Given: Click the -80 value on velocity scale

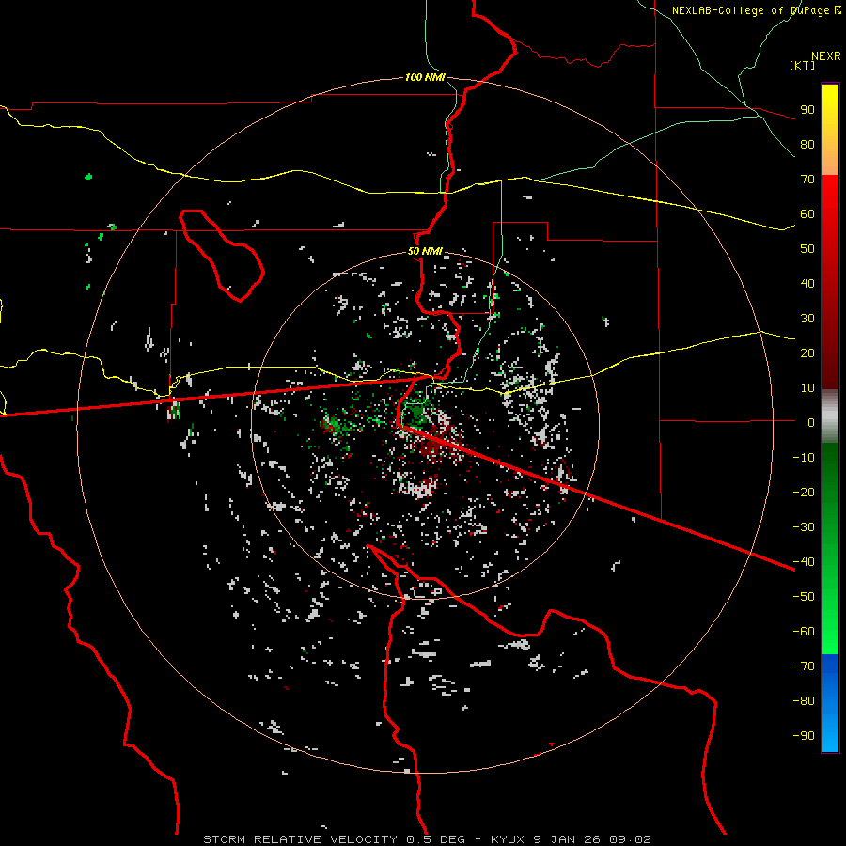Looking at the screenshot, I should click(804, 701).
